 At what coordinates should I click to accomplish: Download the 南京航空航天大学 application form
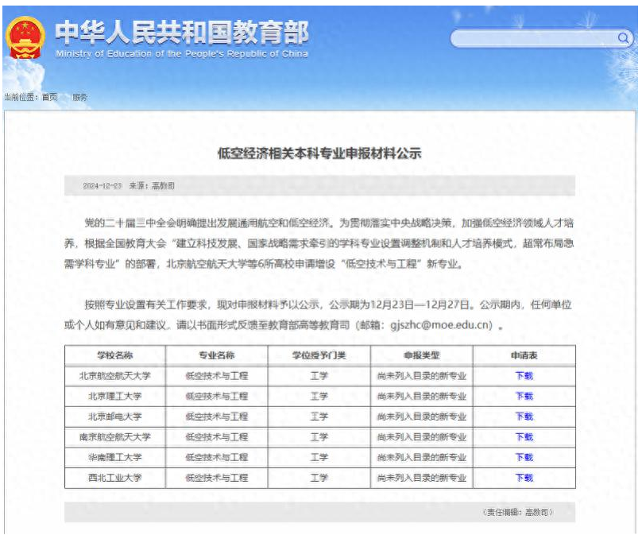(x=524, y=437)
